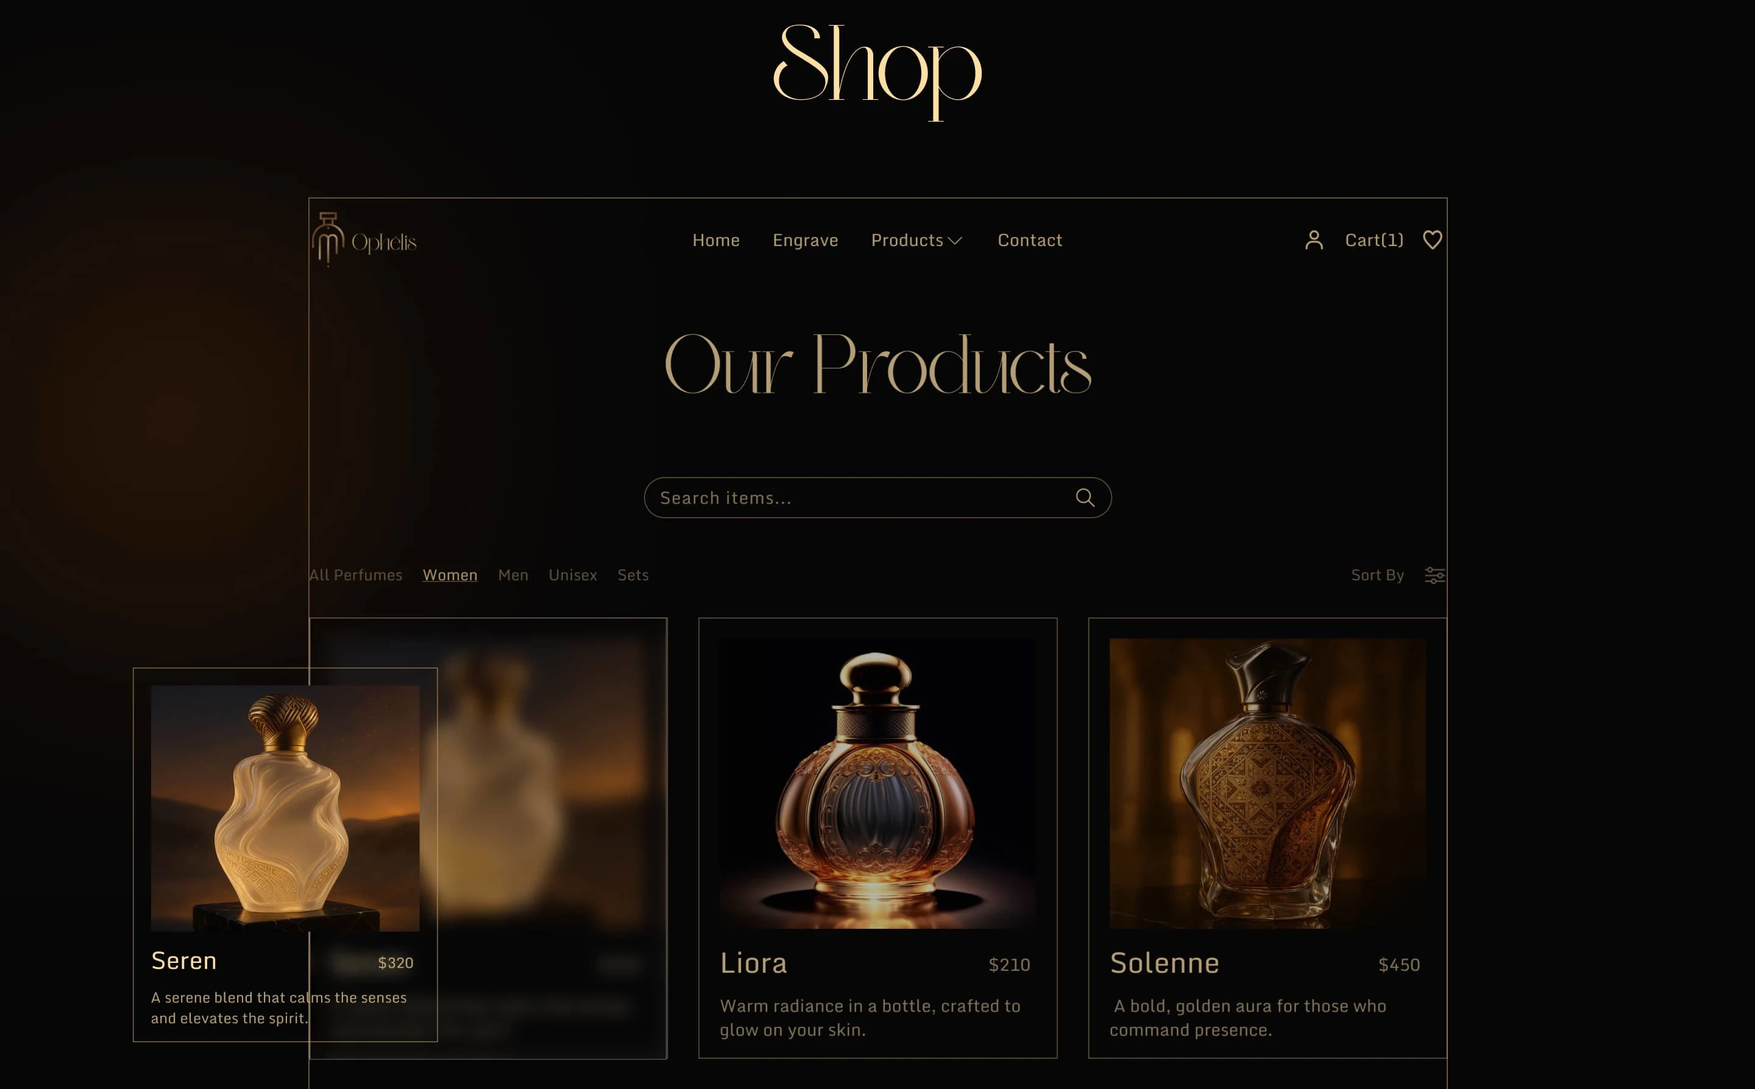1755x1089 pixels.
Task: Select the Women category tab
Action: tap(450, 576)
